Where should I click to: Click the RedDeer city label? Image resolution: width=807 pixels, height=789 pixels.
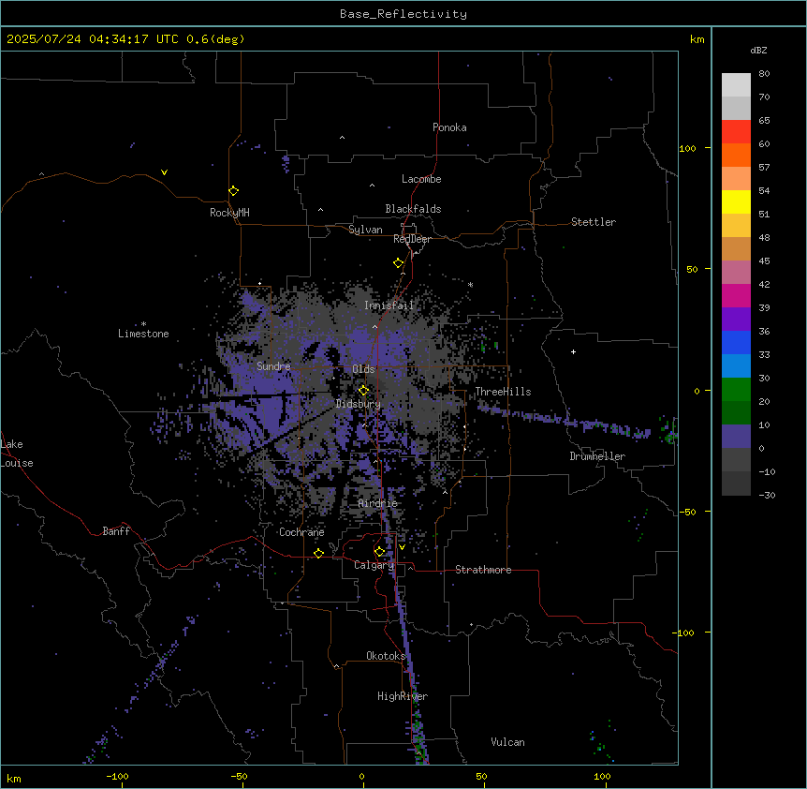tap(412, 239)
